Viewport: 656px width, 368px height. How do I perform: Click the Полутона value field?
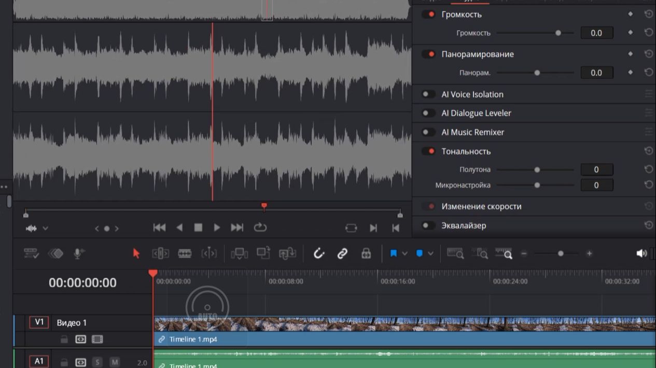(596, 169)
